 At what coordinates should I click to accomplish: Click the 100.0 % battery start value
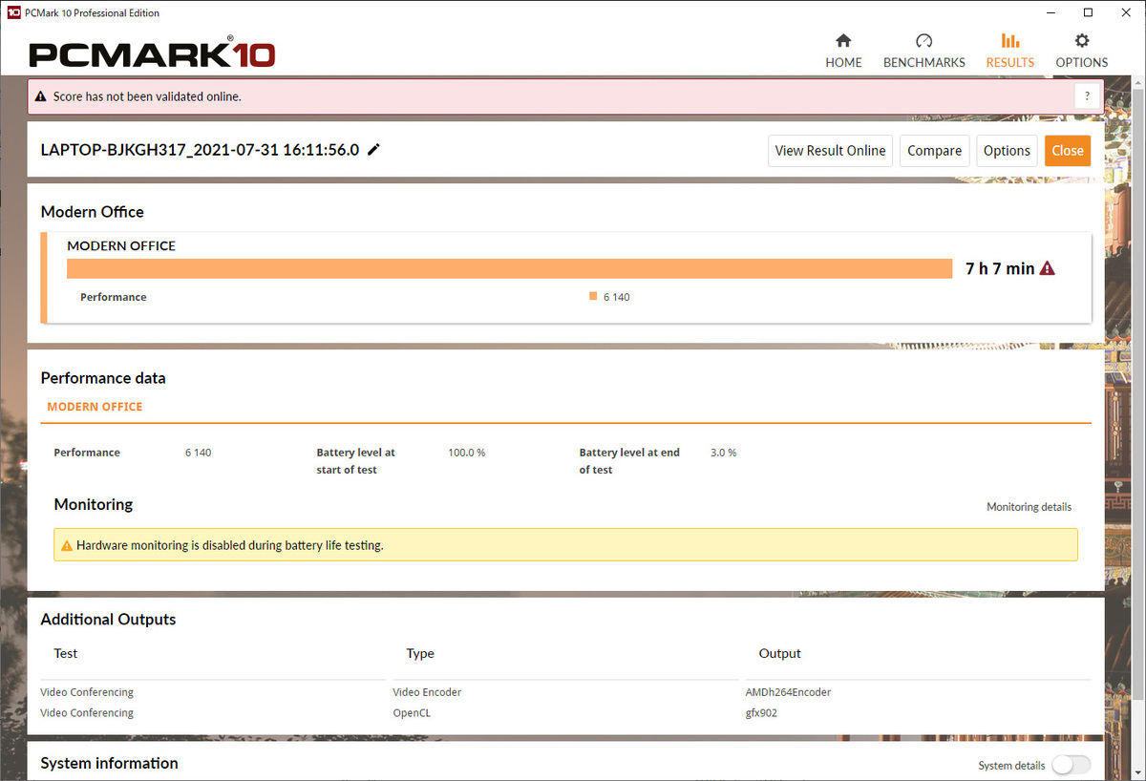pos(466,453)
